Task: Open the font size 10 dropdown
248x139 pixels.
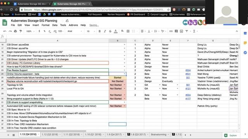Action: click(x=91, y=31)
